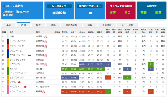This screenshot has height=98, width=168.
Task: Click horse name コモ
Action: coord(12,37)
